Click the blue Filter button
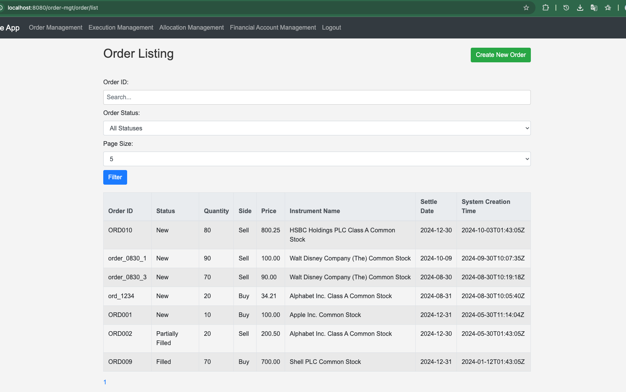 (115, 177)
